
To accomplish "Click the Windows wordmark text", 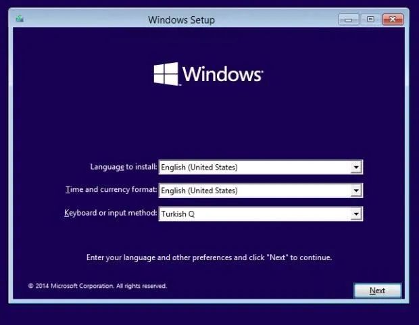I will coord(222,74).
